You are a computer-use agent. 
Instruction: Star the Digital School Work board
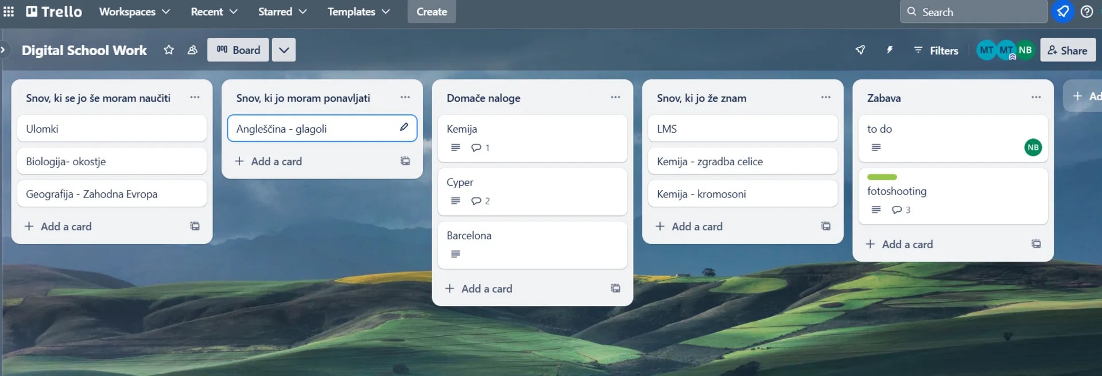coord(169,50)
